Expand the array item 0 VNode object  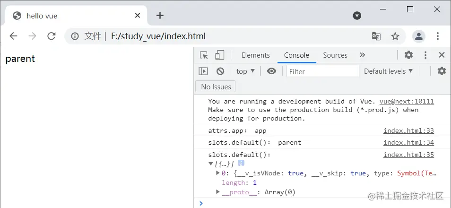(x=218, y=173)
